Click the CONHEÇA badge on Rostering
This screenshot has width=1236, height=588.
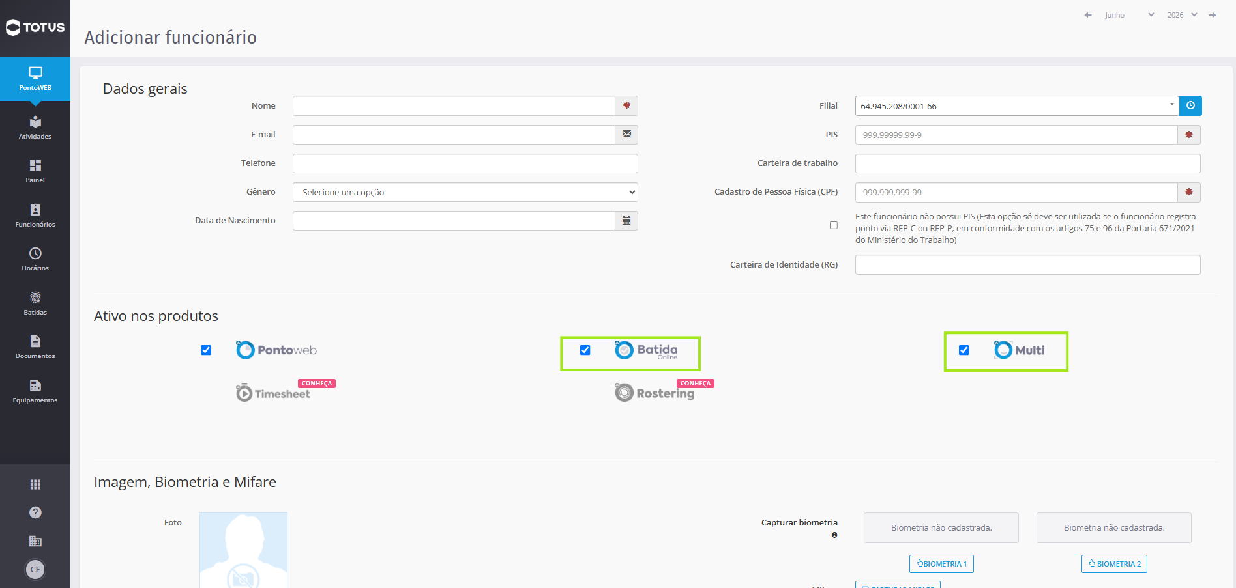coord(696,384)
